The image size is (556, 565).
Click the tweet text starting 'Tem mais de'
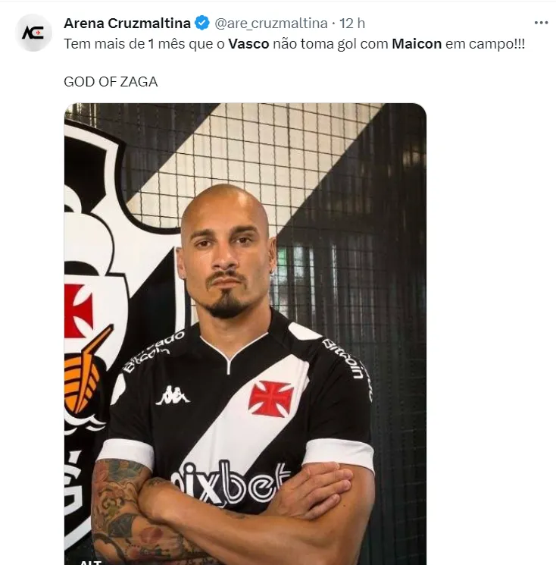pyautogui.click(x=294, y=44)
